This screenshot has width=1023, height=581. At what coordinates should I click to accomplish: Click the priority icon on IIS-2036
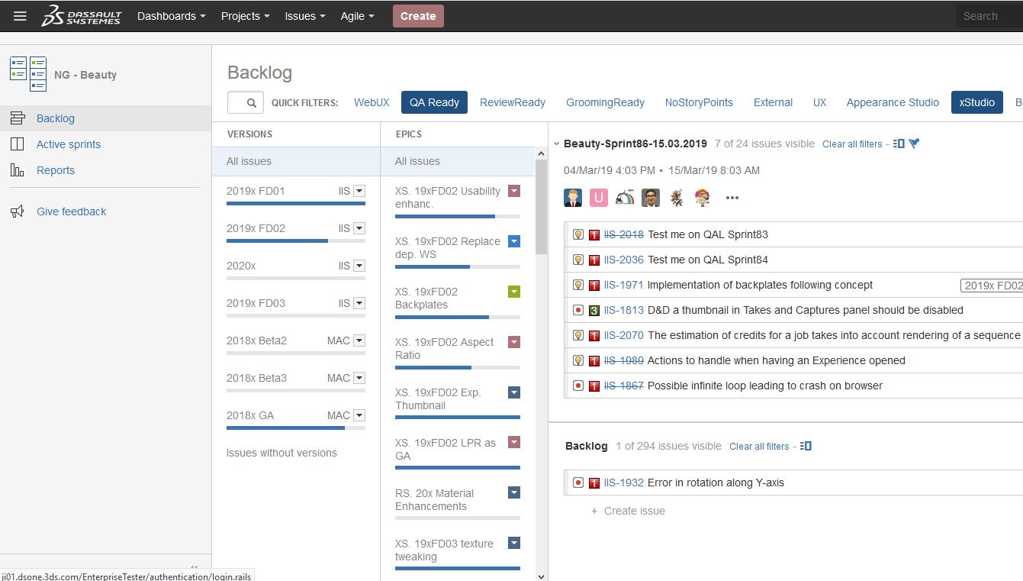(x=594, y=260)
